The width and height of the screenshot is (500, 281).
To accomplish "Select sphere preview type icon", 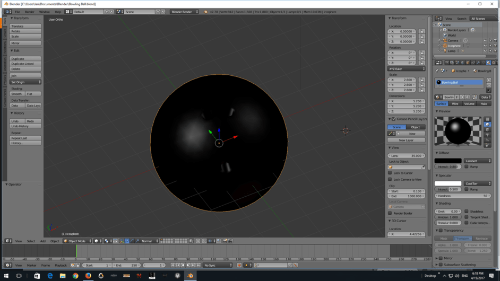I will 487,125.
